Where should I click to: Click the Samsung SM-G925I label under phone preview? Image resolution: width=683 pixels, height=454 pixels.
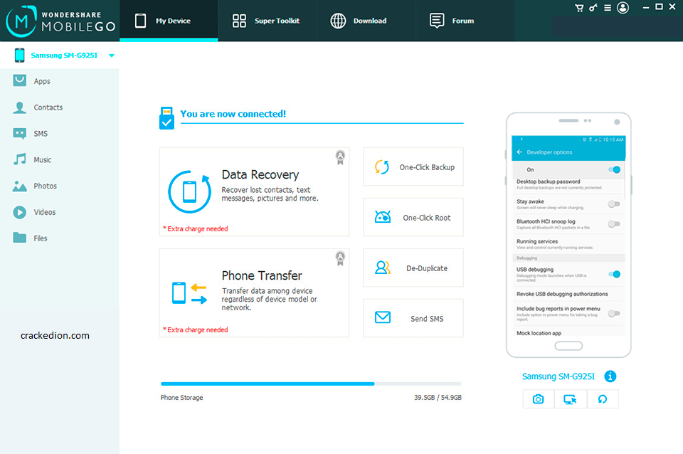click(x=558, y=376)
